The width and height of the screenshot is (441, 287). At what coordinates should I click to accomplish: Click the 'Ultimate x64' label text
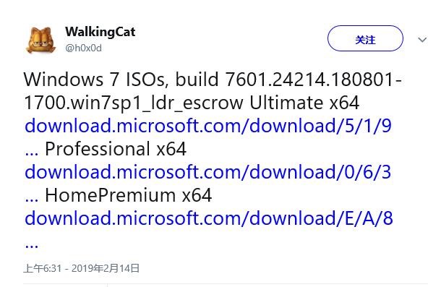pyautogui.click(x=304, y=103)
